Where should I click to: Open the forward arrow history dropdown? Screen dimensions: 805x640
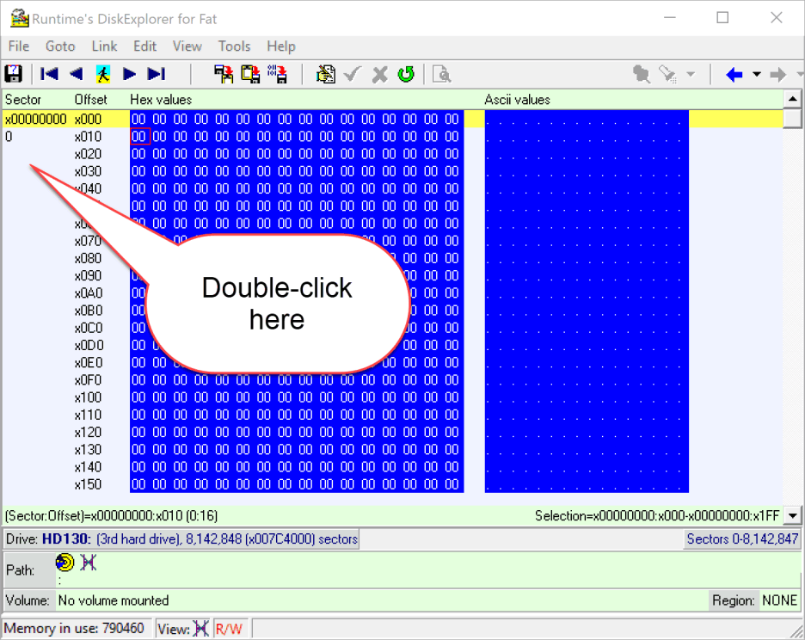[x=797, y=75]
